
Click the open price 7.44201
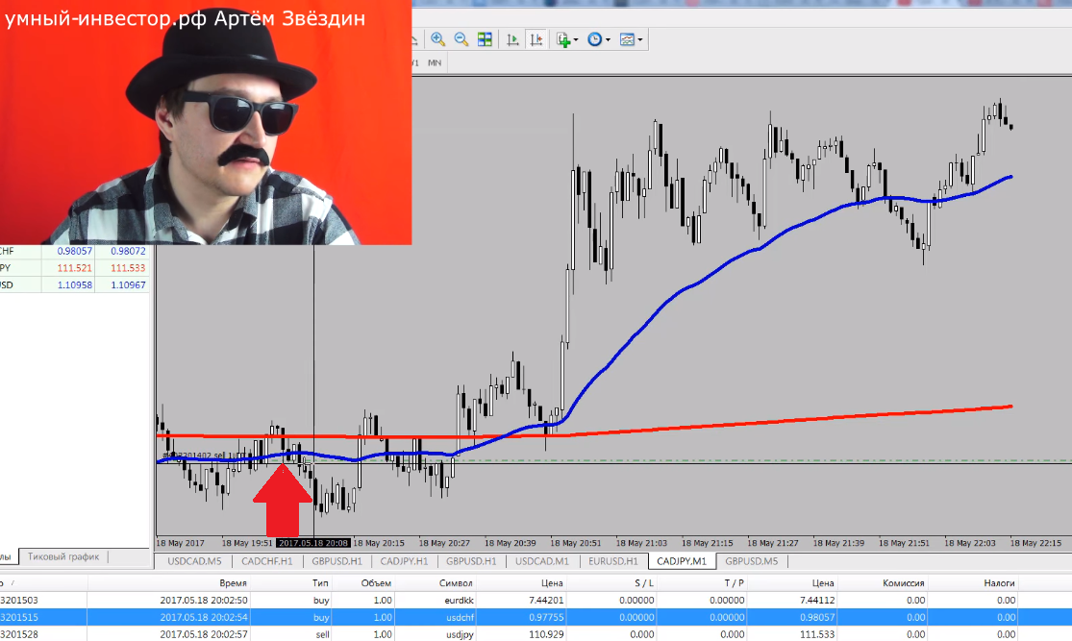[x=545, y=600]
